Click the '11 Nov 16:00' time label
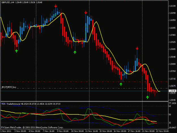The image size is (177, 133). click(91, 131)
